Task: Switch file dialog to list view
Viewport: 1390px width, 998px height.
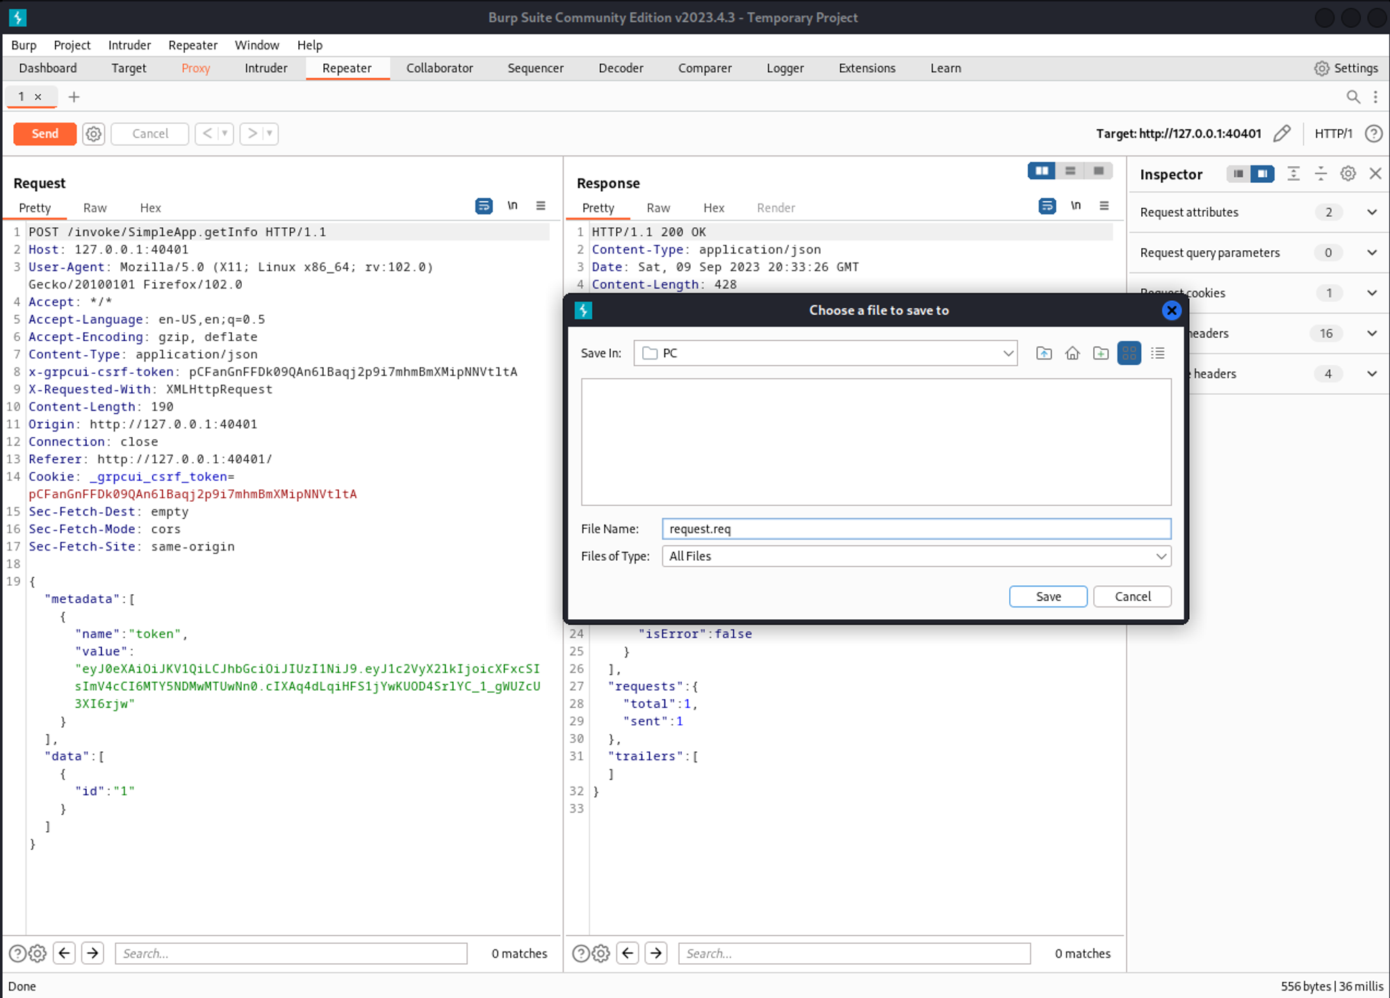Action: tap(1158, 353)
